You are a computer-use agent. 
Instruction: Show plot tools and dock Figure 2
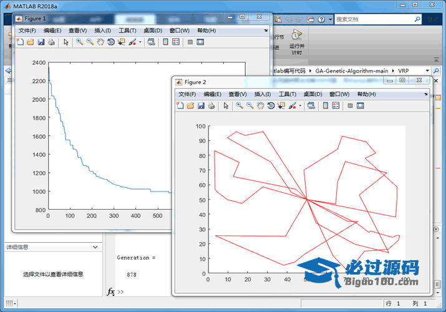[x=361, y=106]
